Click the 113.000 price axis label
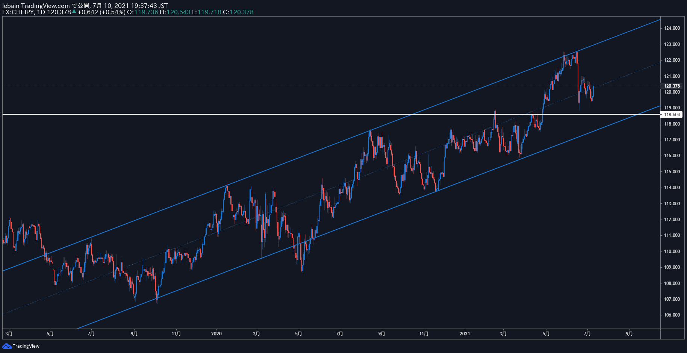Screen dimensions: 687x353 [672, 204]
